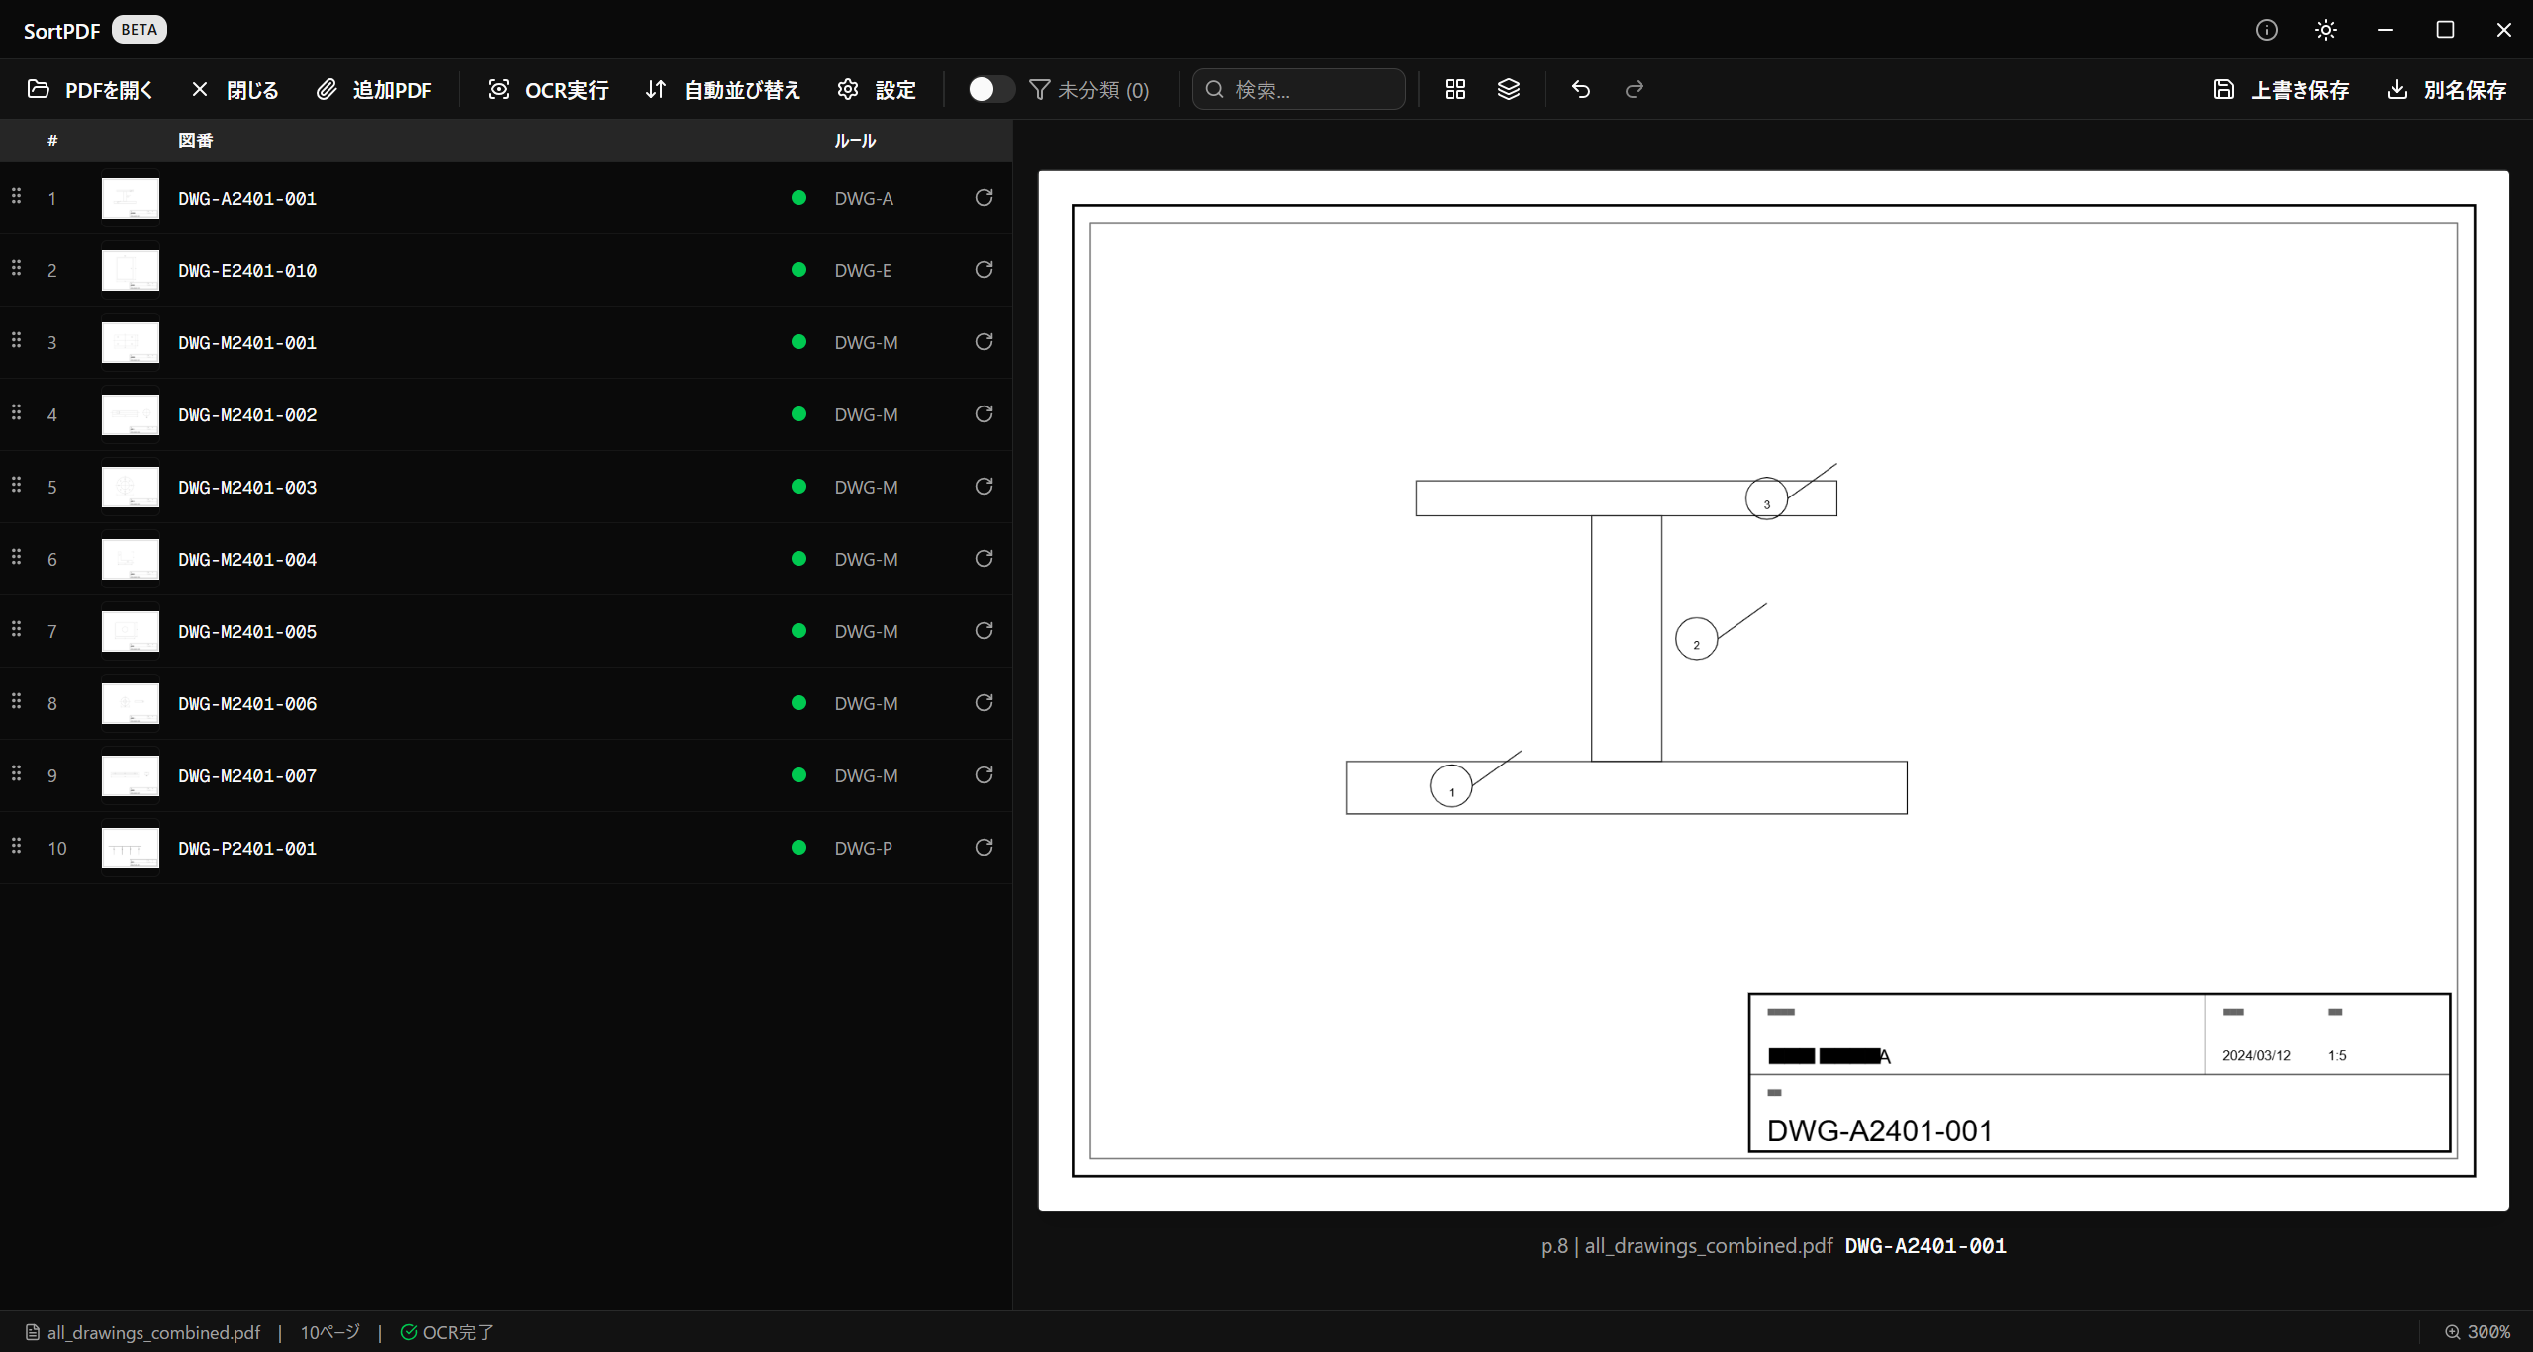Click 別名保存 save-as button
Viewport: 2533px width, 1352px height.
(2446, 90)
